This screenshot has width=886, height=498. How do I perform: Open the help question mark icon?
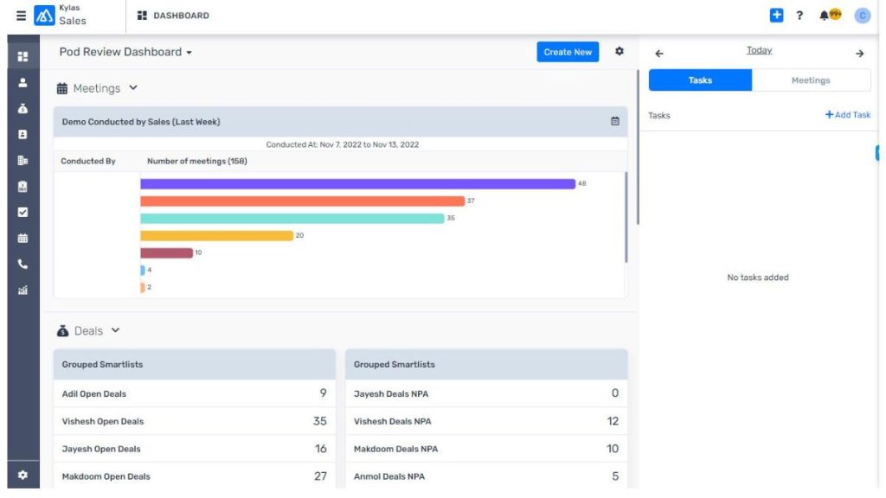tap(799, 16)
